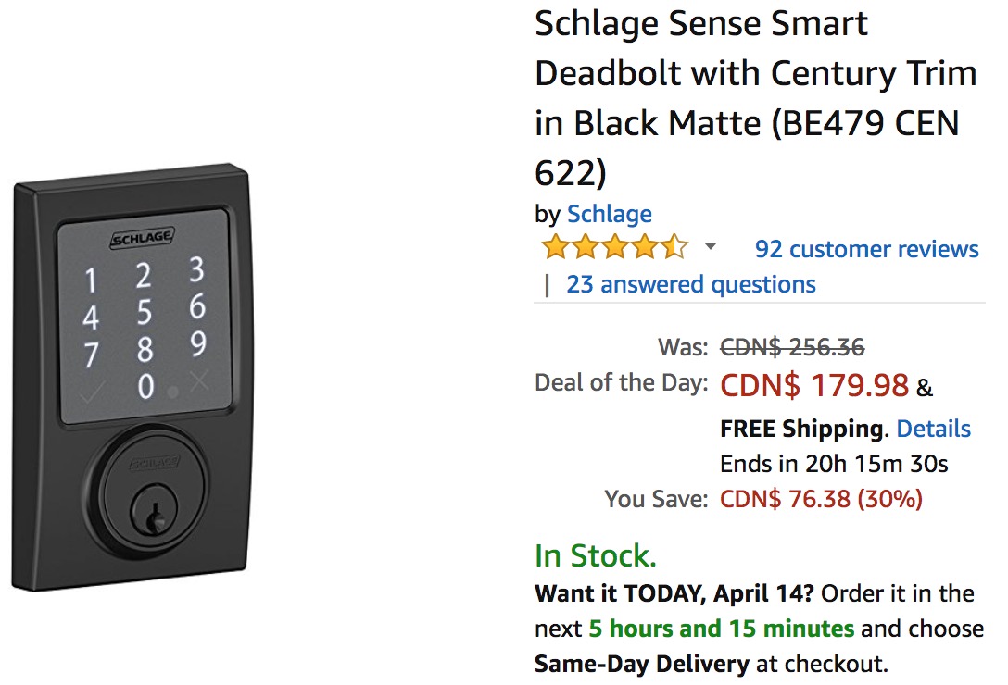Click the Same-Day Delivery text
This screenshot has width=1008, height=685.
click(641, 663)
